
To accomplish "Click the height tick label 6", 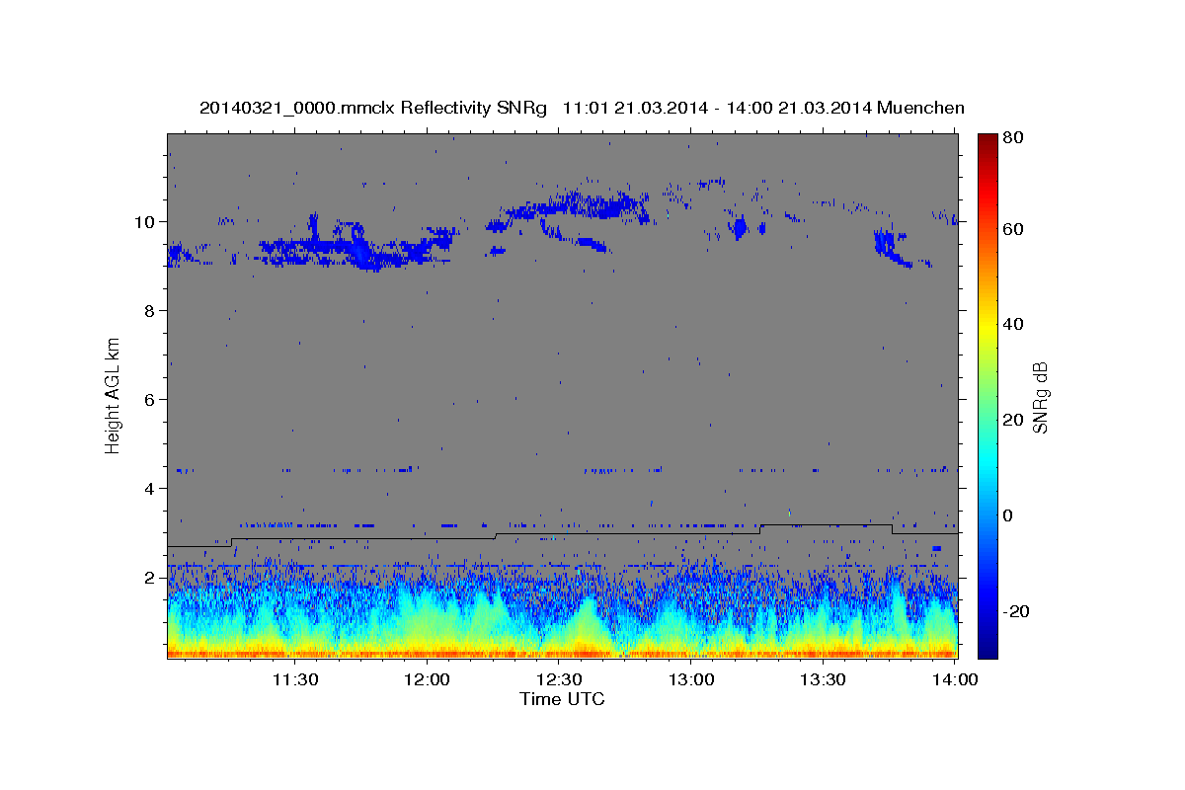I will [151, 400].
